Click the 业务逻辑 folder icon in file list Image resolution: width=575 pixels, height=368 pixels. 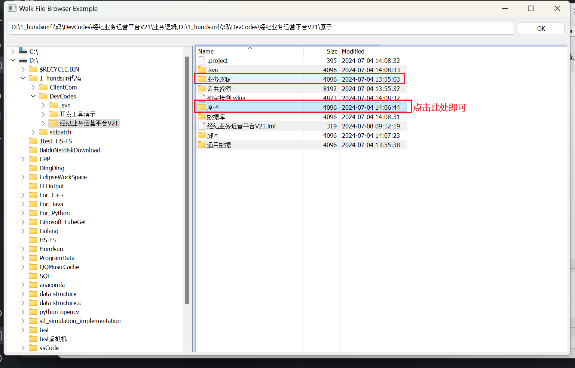[202, 79]
